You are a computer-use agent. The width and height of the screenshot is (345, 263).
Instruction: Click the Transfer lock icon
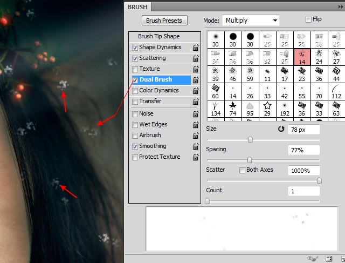(x=196, y=102)
